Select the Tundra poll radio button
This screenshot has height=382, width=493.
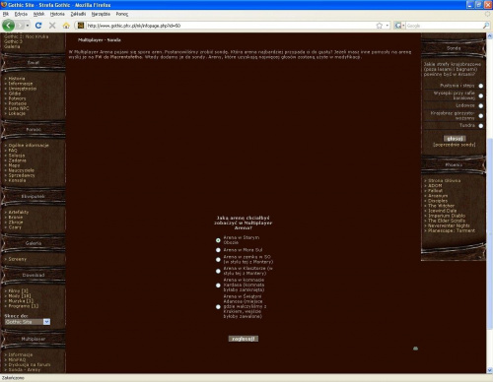(x=481, y=126)
